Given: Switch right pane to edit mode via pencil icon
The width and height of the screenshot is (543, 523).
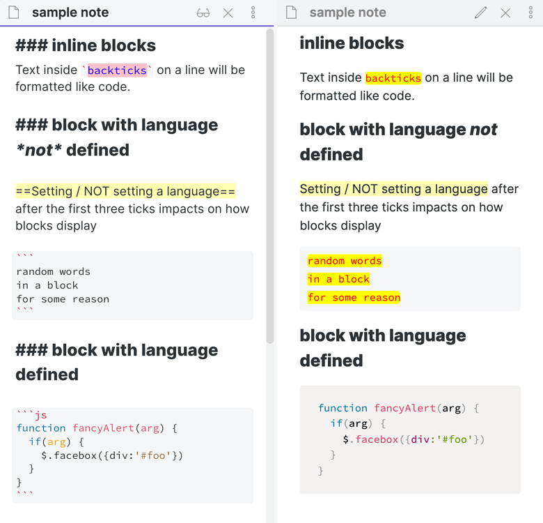Looking at the screenshot, I should pos(480,13).
